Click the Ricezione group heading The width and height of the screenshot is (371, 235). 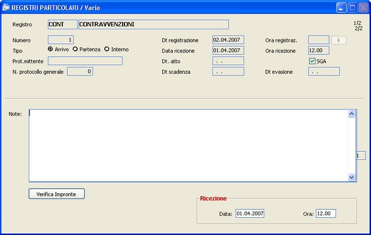[213, 199]
